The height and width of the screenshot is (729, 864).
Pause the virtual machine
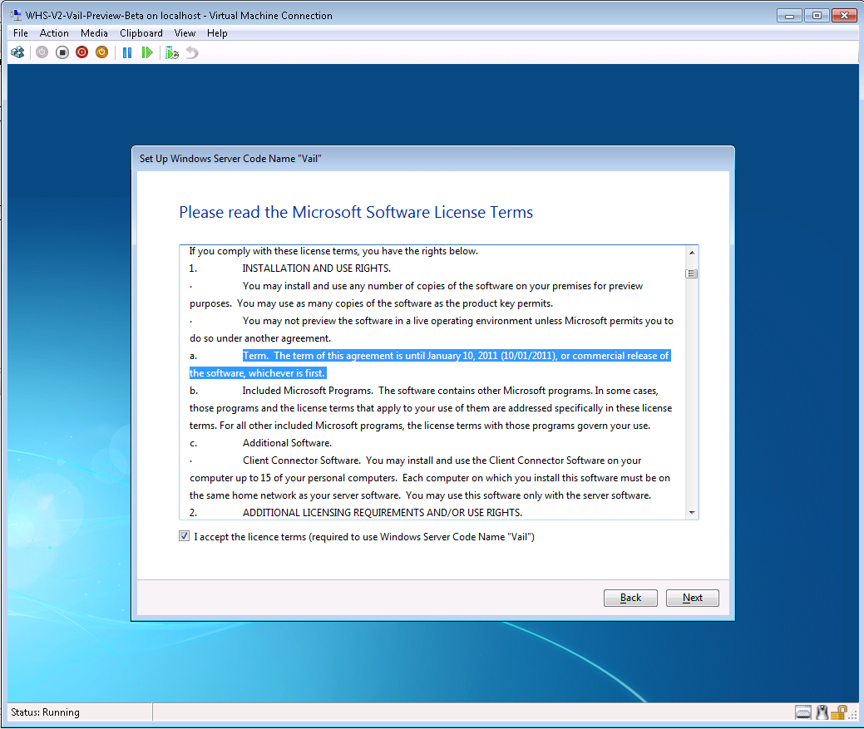[127, 52]
